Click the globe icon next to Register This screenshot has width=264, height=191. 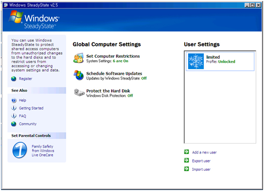14,78
